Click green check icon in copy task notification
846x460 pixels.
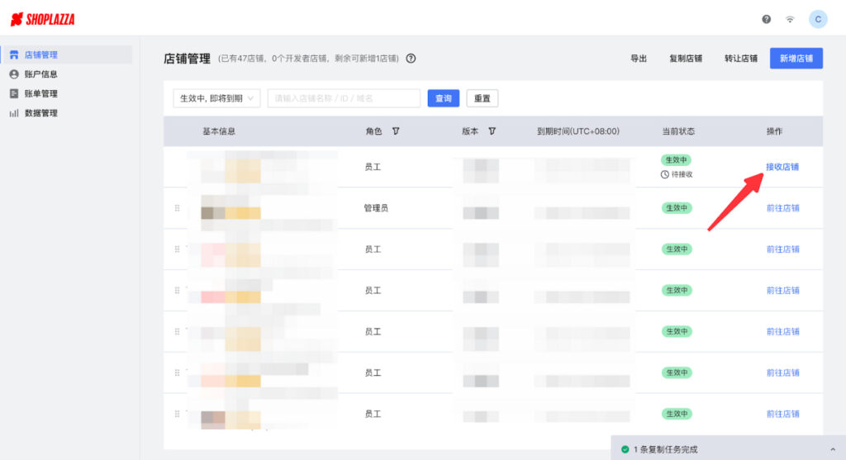pyautogui.click(x=625, y=449)
